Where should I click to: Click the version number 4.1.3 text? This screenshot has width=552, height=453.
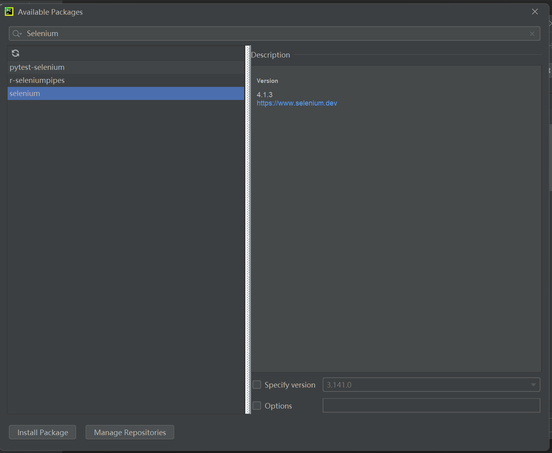265,94
